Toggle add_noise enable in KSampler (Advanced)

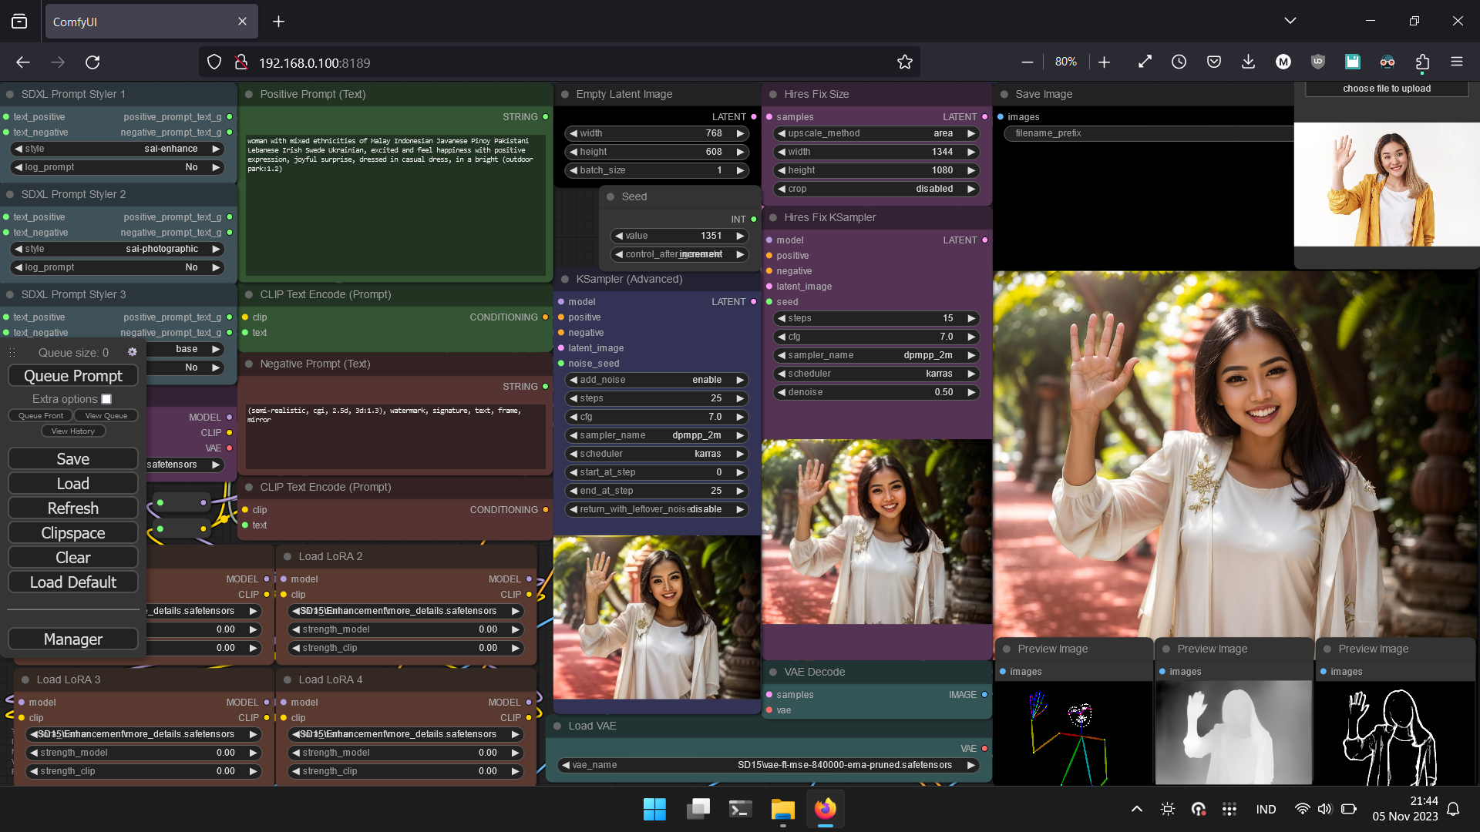pyautogui.click(x=657, y=380)
